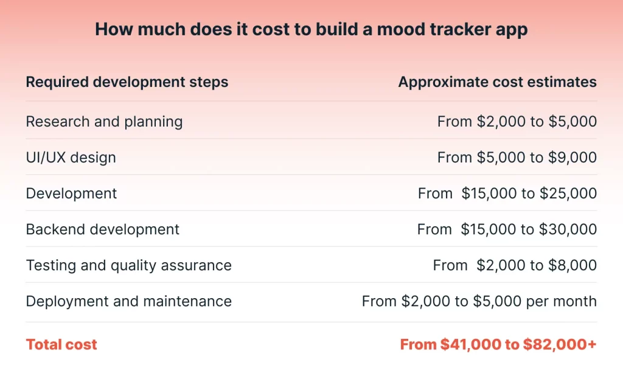Viewport: 623px width, 373px height.
Task: Click '$82,000+' in the total cost
Action: 560,345
